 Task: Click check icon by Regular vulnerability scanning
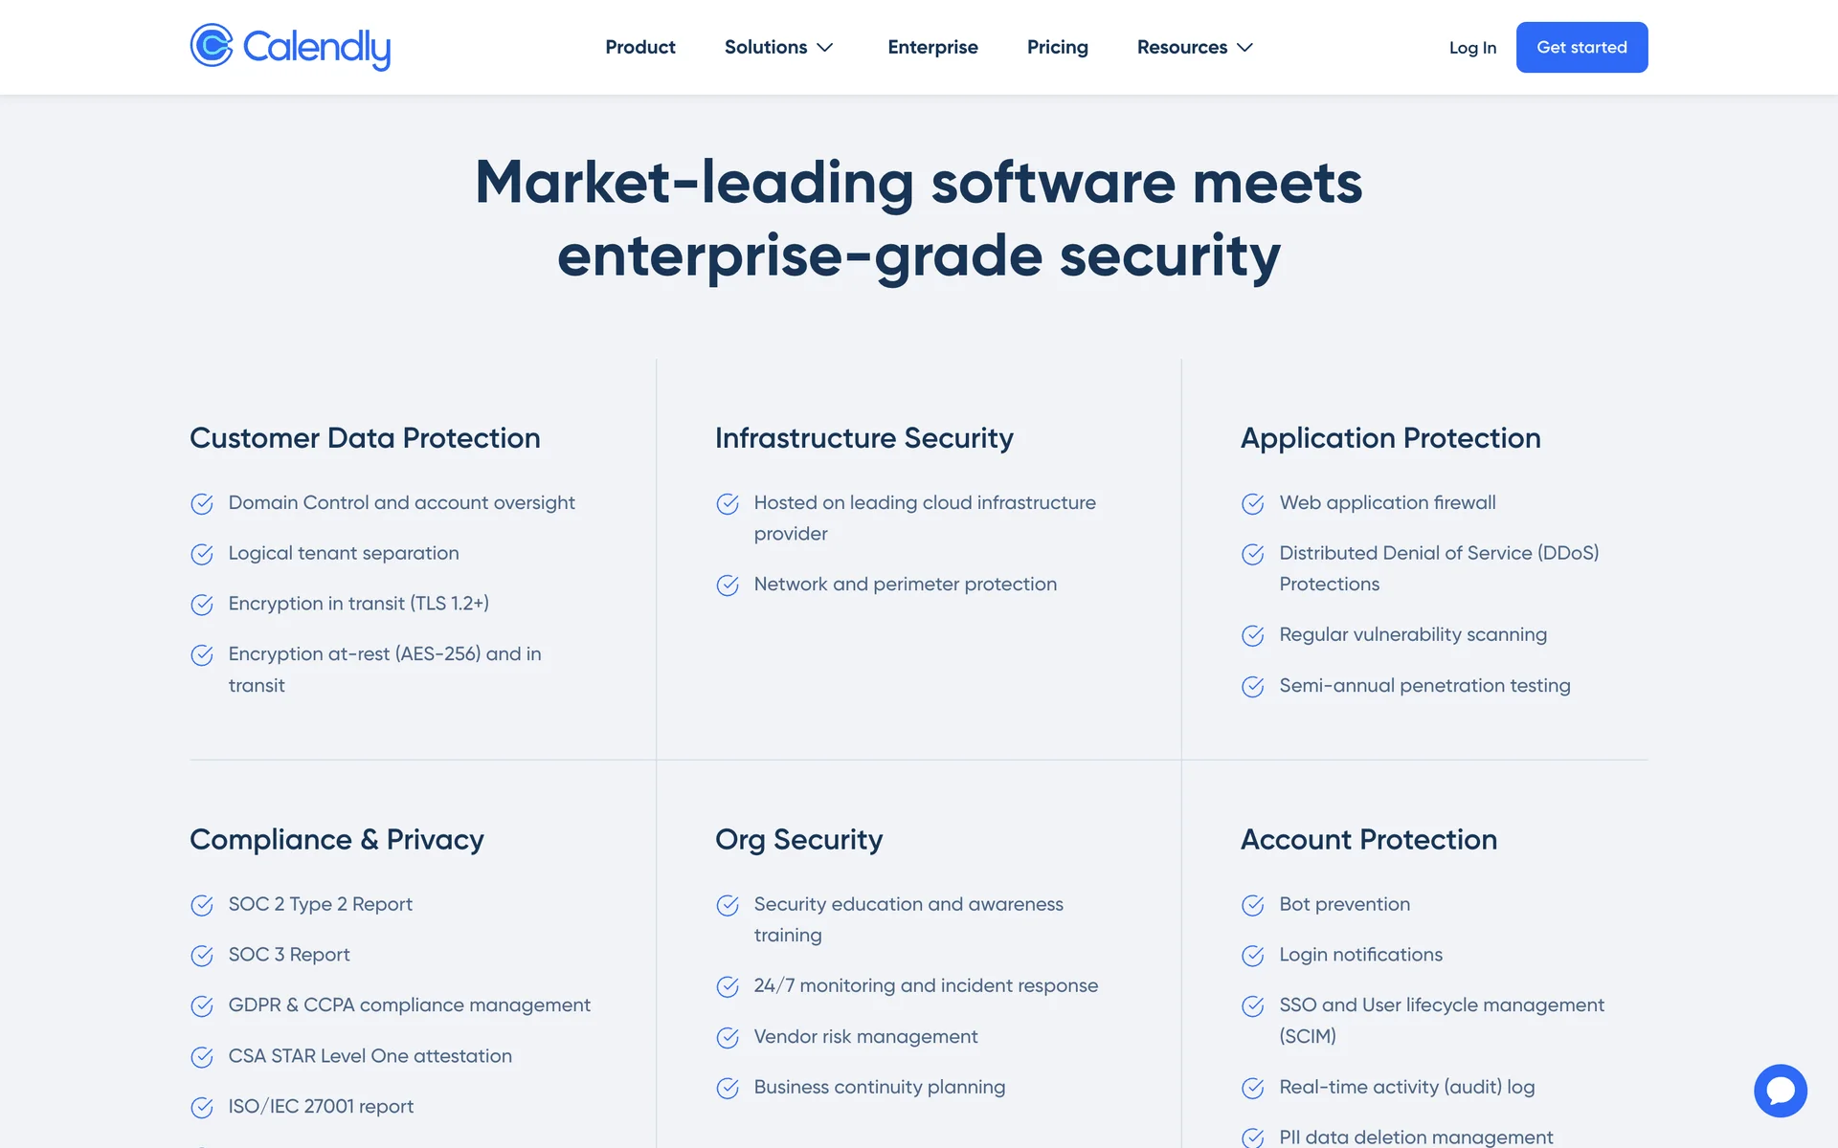(1252, 636)
